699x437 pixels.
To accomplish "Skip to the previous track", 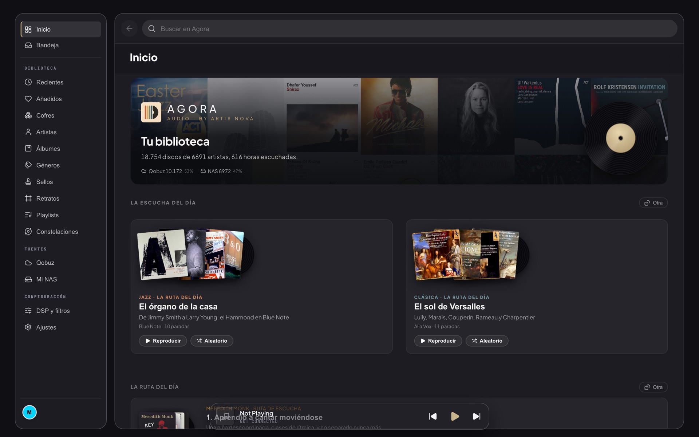I will pyautogui.click(x=433, y=416).
